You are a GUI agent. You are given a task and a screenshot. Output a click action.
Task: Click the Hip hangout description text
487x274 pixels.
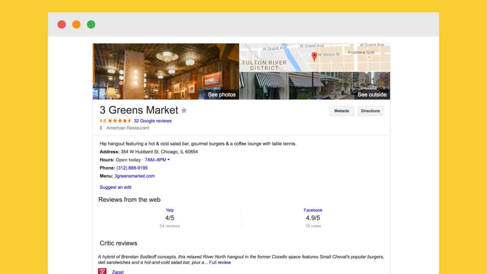click(198, 144)
